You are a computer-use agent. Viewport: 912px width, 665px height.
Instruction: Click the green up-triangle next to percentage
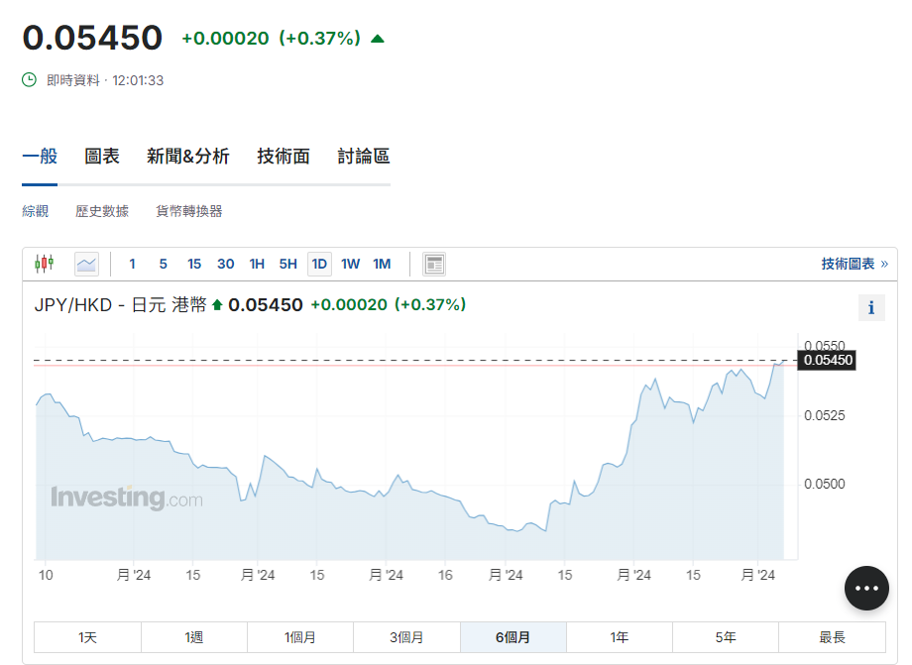click(377, 39)
